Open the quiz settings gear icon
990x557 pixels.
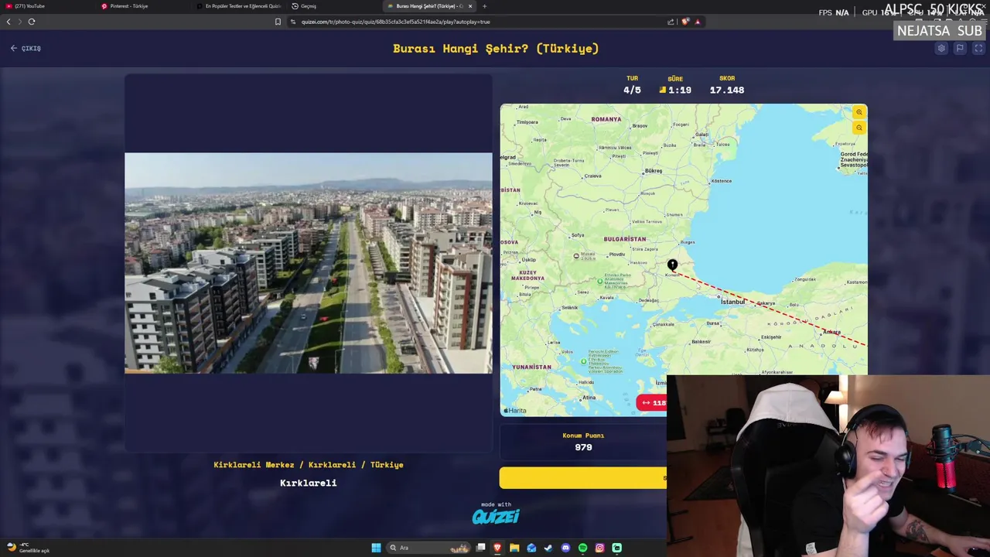tap(941, 48)
